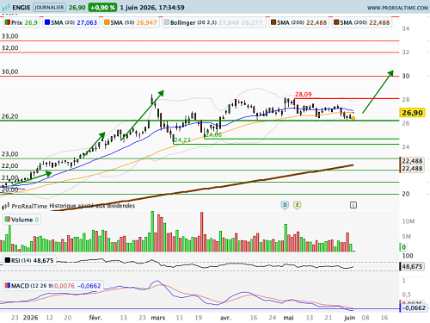Click the D dividend marker icon
Screen dimensions: 430x323
[285, 205]
